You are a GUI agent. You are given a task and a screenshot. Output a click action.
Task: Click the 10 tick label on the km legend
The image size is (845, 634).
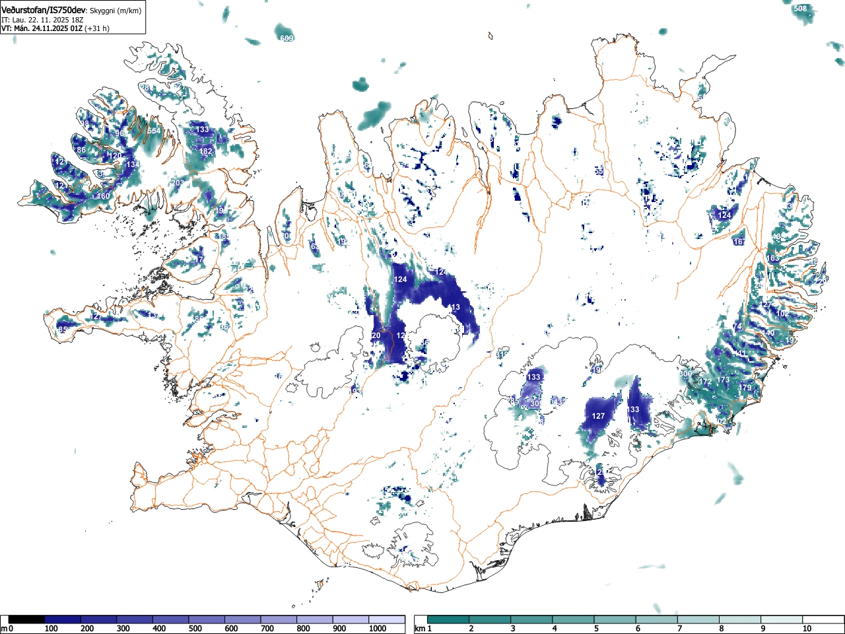(x=807, y=629)
